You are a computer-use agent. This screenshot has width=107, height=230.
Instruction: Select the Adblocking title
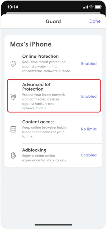click(34, 150)
